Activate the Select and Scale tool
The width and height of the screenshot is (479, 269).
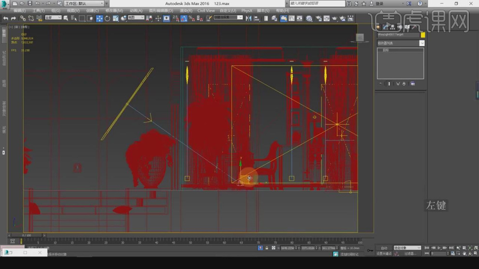pos(116,18)
